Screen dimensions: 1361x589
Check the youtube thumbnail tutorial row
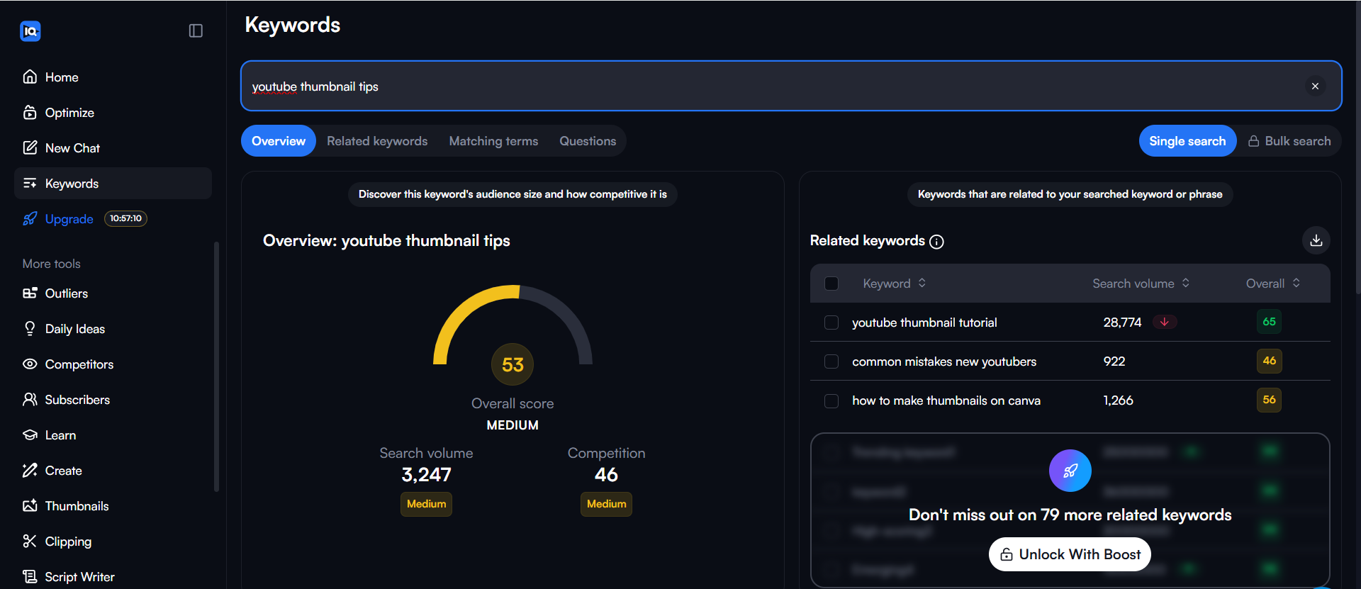[x=831, y=322]
